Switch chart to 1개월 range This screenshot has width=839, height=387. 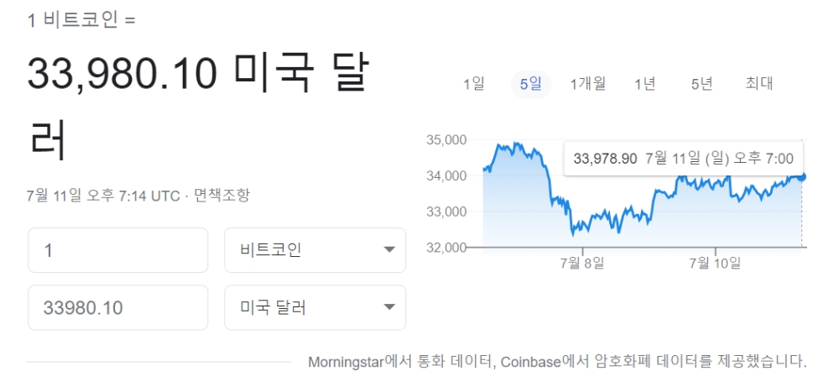[x=587, y=84]
